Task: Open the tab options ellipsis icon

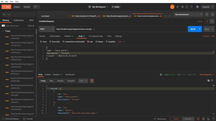Action: pos(169,16)
